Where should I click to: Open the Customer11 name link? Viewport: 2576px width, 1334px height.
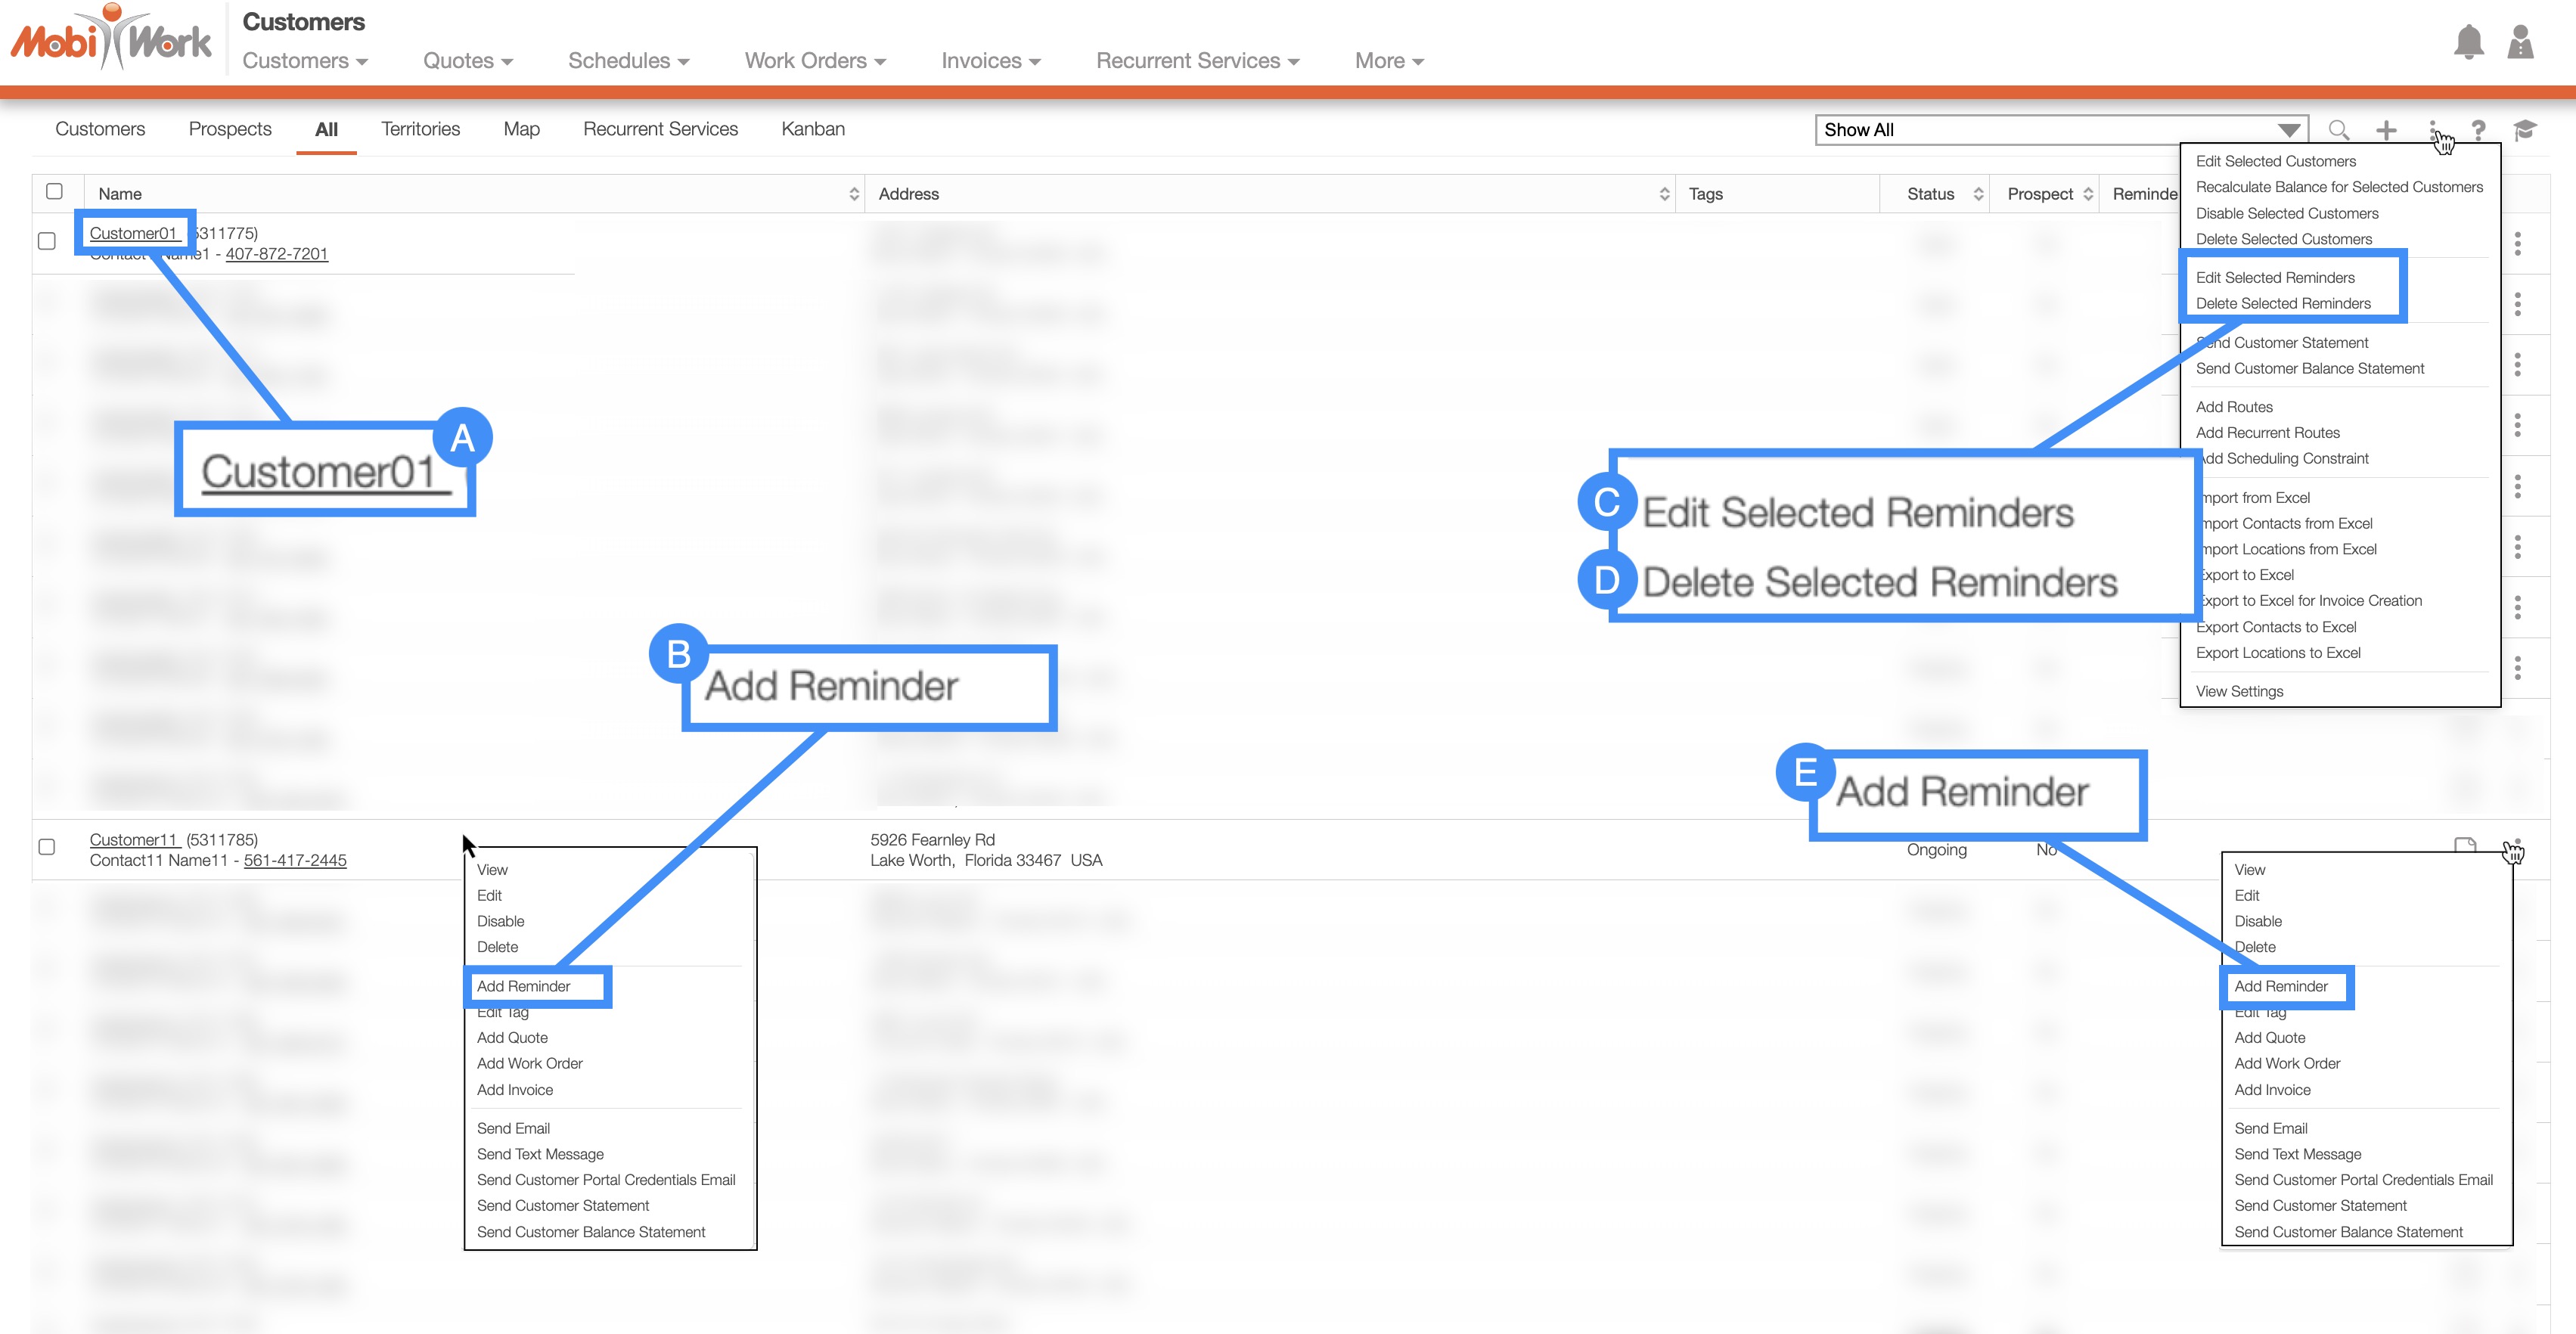[x=134, y=840]
